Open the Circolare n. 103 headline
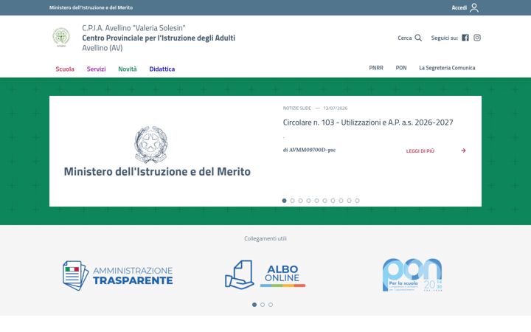531x332 pixels. click(x=368, y=122)
